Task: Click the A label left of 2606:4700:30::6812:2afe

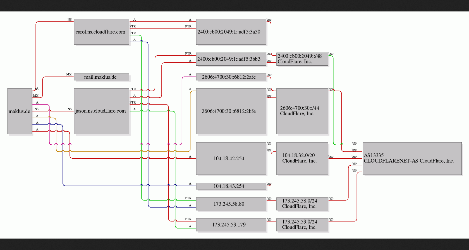Action: point(190,74)
